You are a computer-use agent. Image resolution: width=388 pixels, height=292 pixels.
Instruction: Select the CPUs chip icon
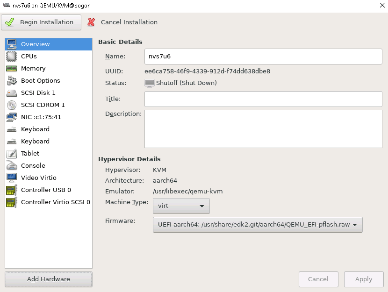11,57
